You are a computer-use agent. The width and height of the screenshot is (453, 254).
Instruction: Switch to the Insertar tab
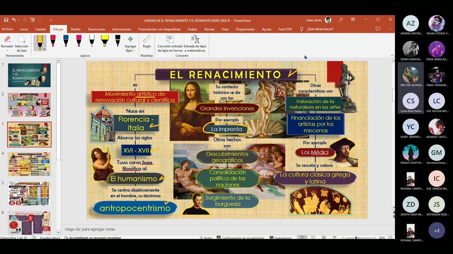[41, 29]
